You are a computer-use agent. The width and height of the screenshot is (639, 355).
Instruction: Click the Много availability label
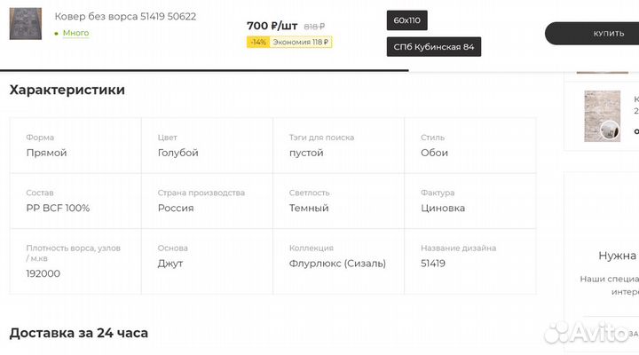(x=75, y=34)
